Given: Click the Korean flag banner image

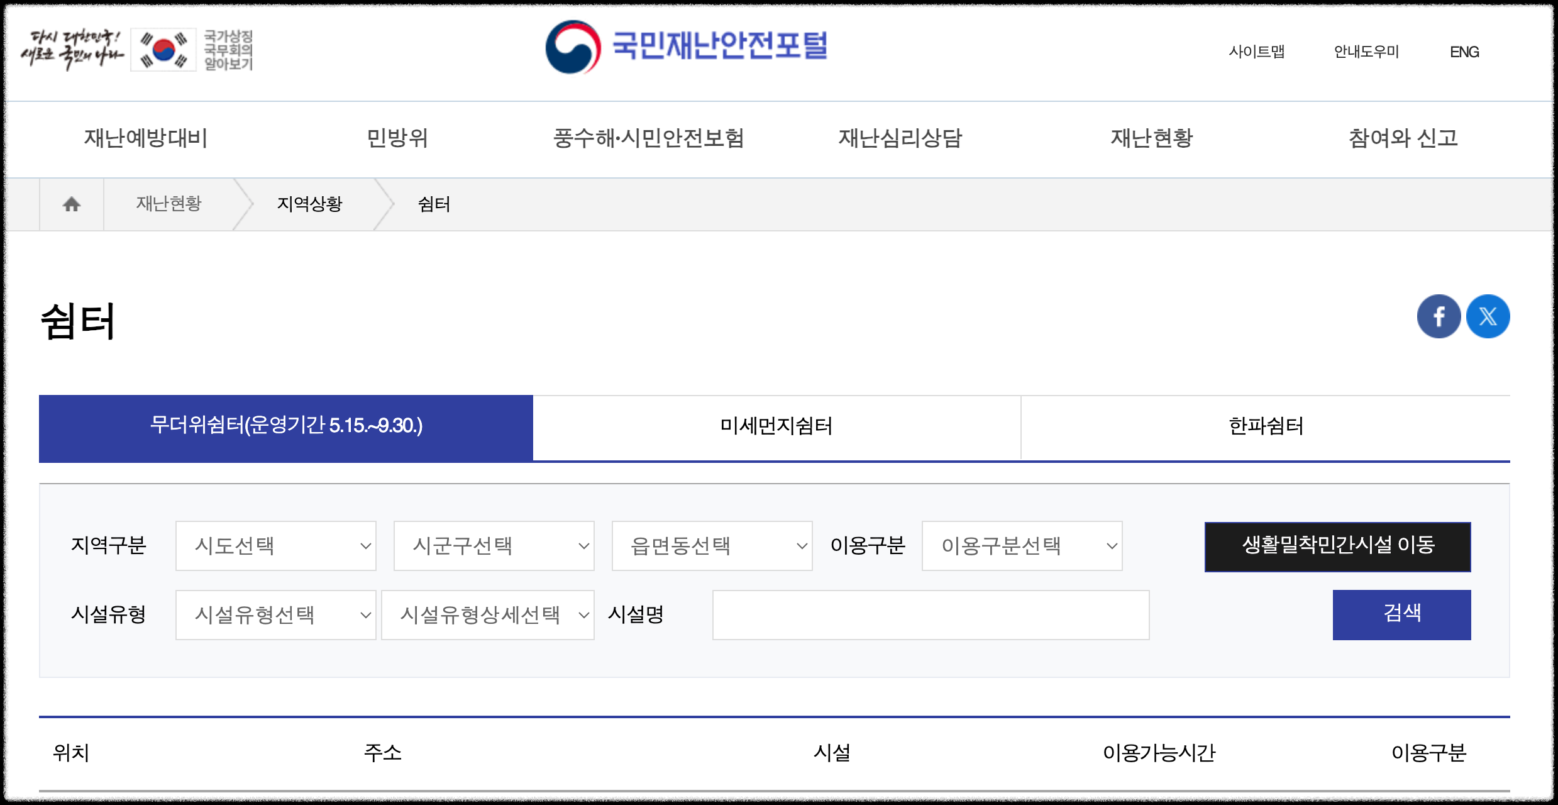Looking at the screenshot, I should [x=163, y=50].
